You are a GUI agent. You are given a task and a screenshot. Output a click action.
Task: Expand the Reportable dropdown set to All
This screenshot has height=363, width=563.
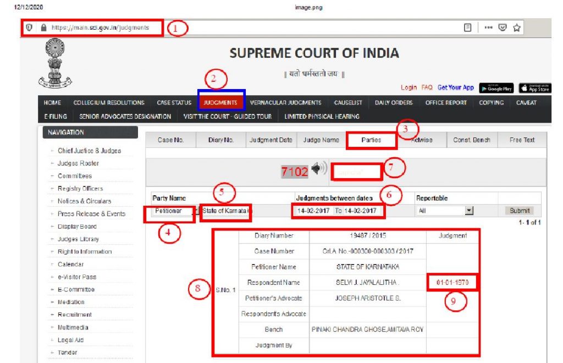(468, 211)
